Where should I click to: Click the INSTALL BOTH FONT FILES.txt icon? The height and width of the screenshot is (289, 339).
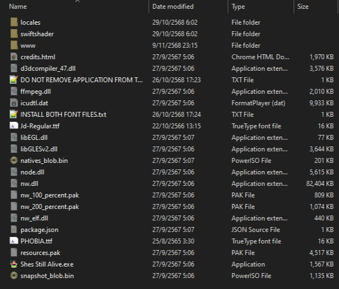14,115
